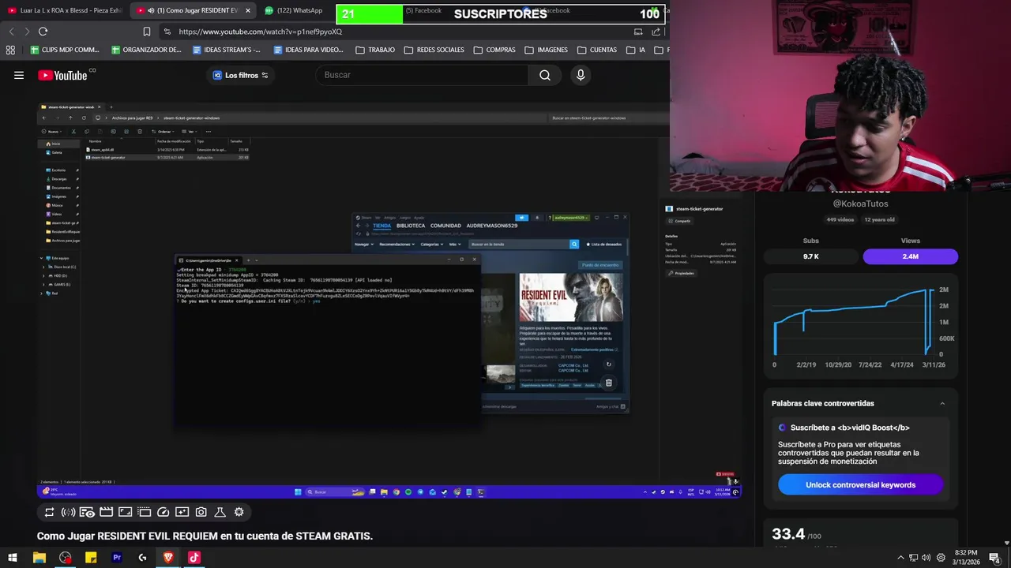Click the vidIQ expand frame icon

tap(125, 512)
